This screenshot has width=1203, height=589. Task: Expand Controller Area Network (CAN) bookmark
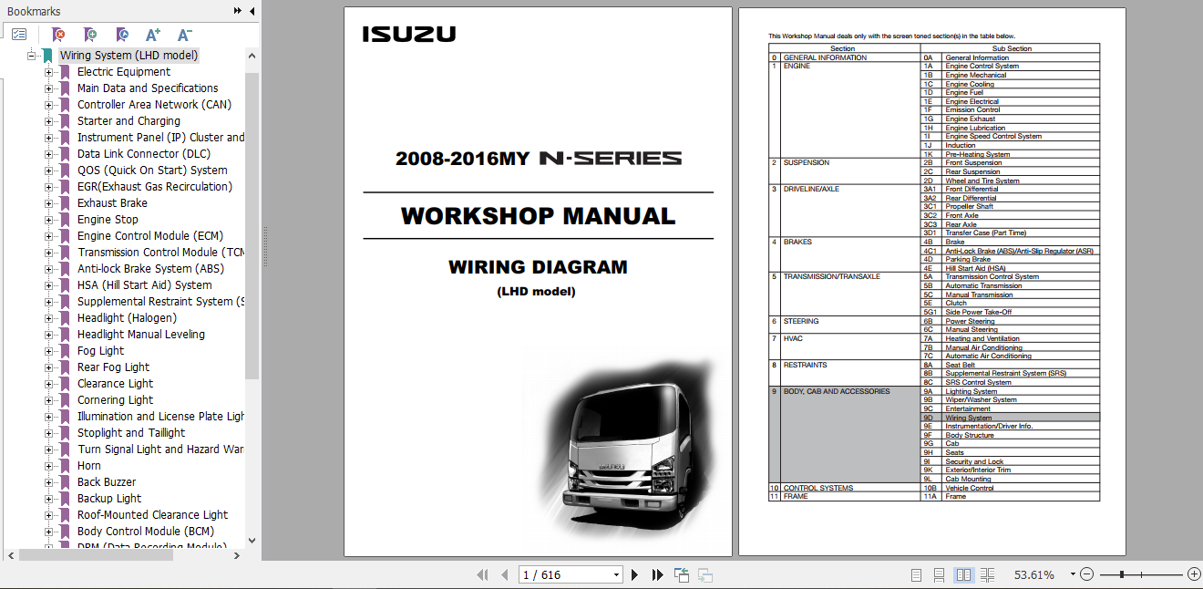[49, 105]
